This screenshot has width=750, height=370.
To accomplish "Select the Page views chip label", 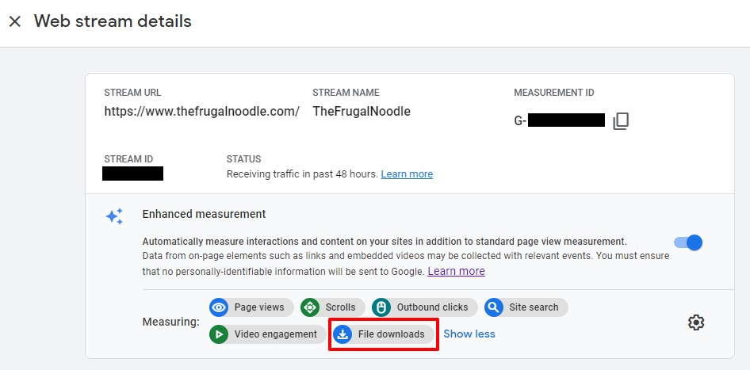I will (x=259, y=307).
